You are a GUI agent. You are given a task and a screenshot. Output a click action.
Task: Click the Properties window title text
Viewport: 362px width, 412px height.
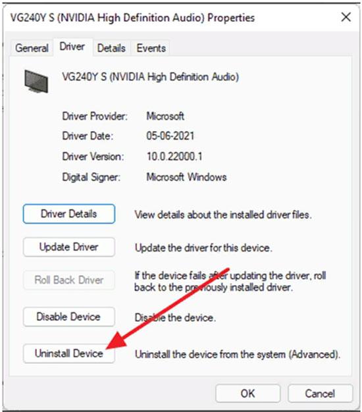pos(132,18)
